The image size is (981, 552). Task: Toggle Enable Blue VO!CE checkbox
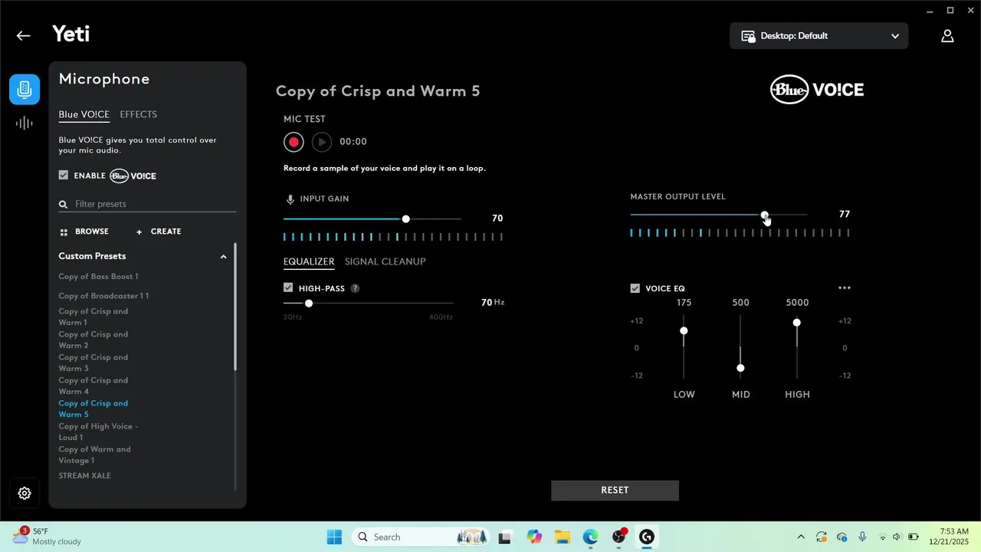click(x=64, y=176)
